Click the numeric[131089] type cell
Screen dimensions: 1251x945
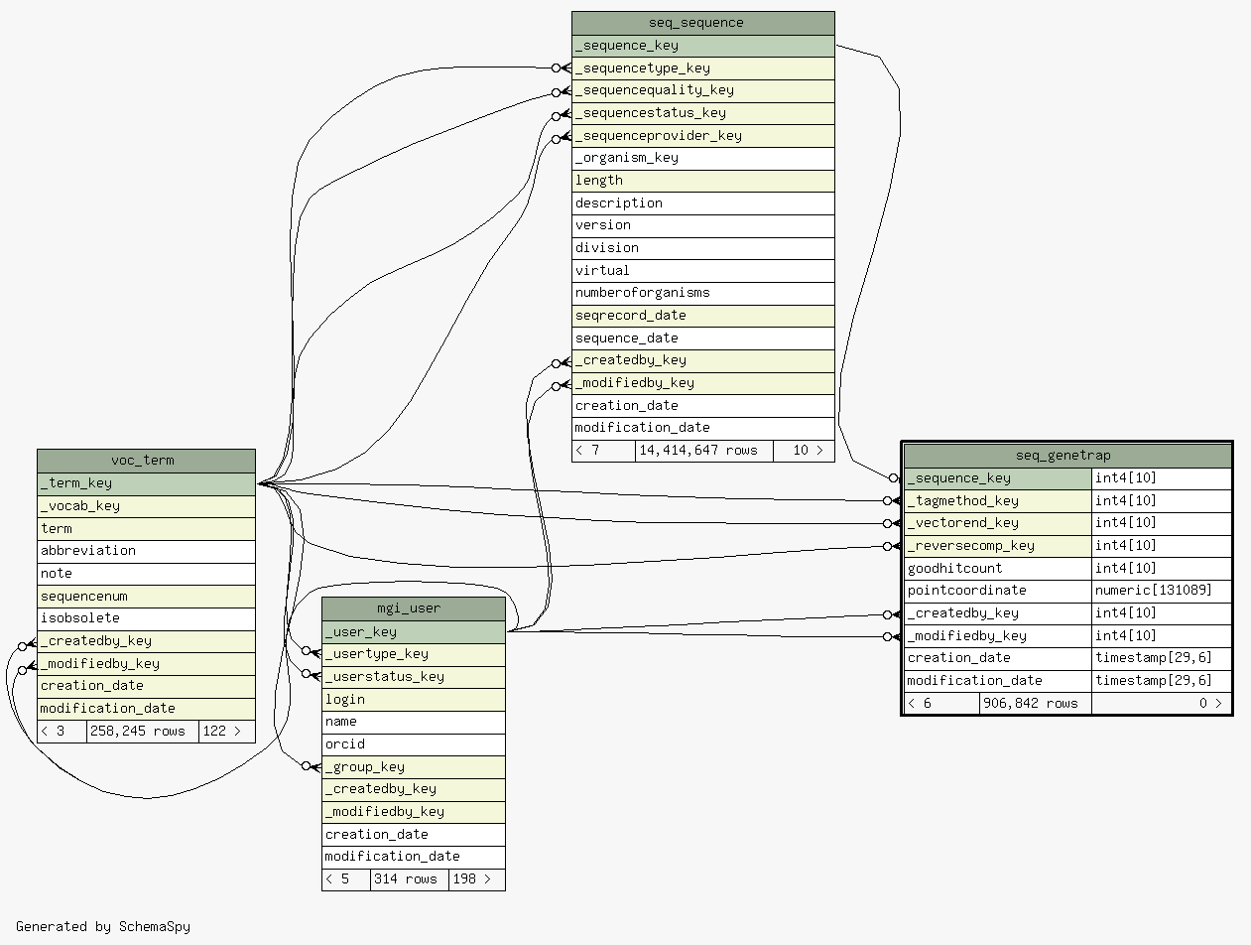pyautogui.click(x=1161, y=591)
